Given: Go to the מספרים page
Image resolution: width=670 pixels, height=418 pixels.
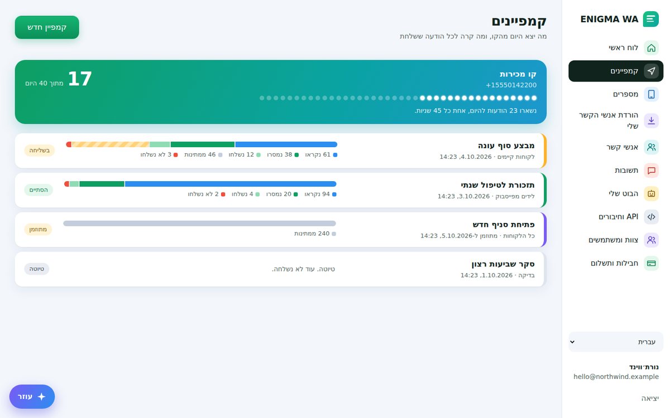Looking at the screenshot, I should pyautogui.click(x=616, y=94).
